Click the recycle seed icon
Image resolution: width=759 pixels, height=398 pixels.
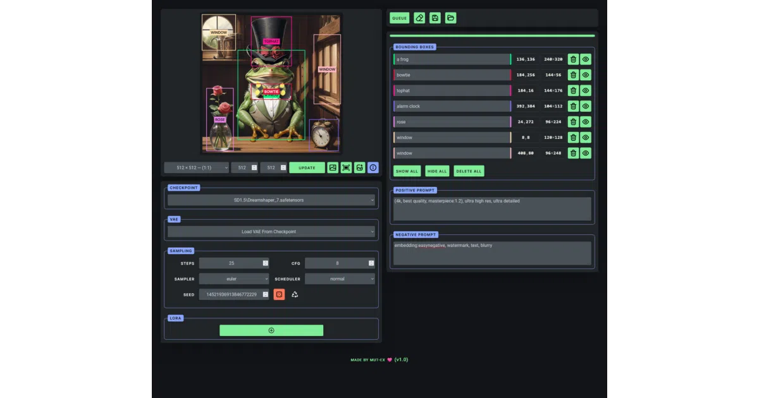click(x=295, y=294)
